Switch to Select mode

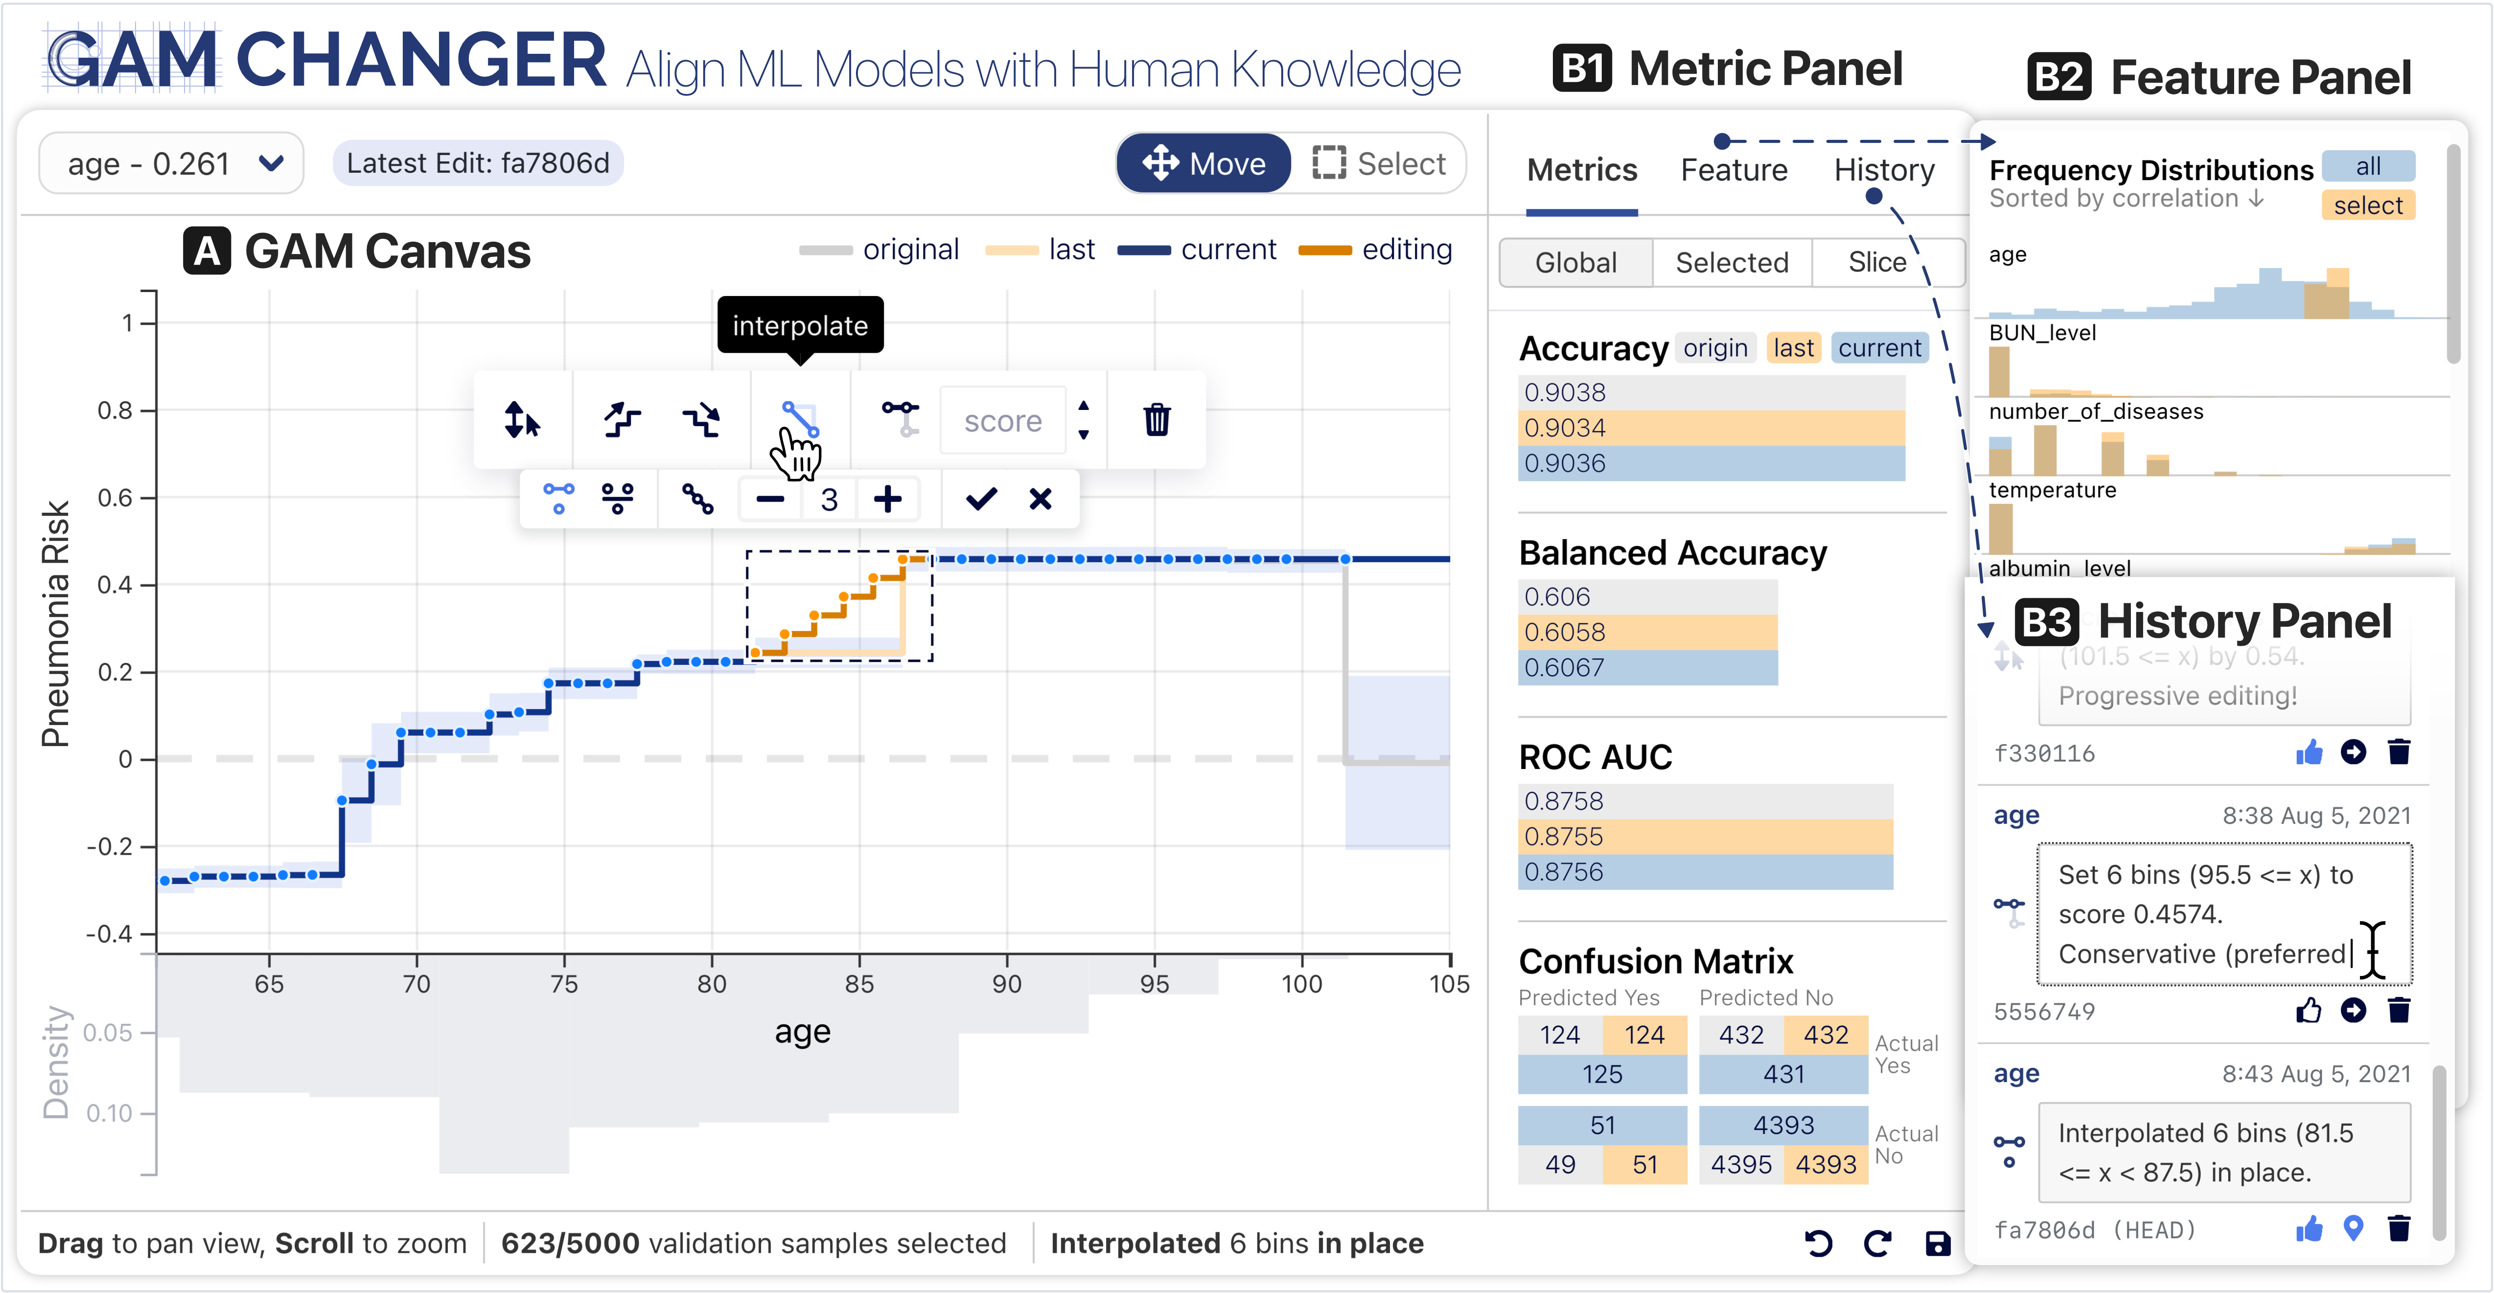[x=1379, y=163]
